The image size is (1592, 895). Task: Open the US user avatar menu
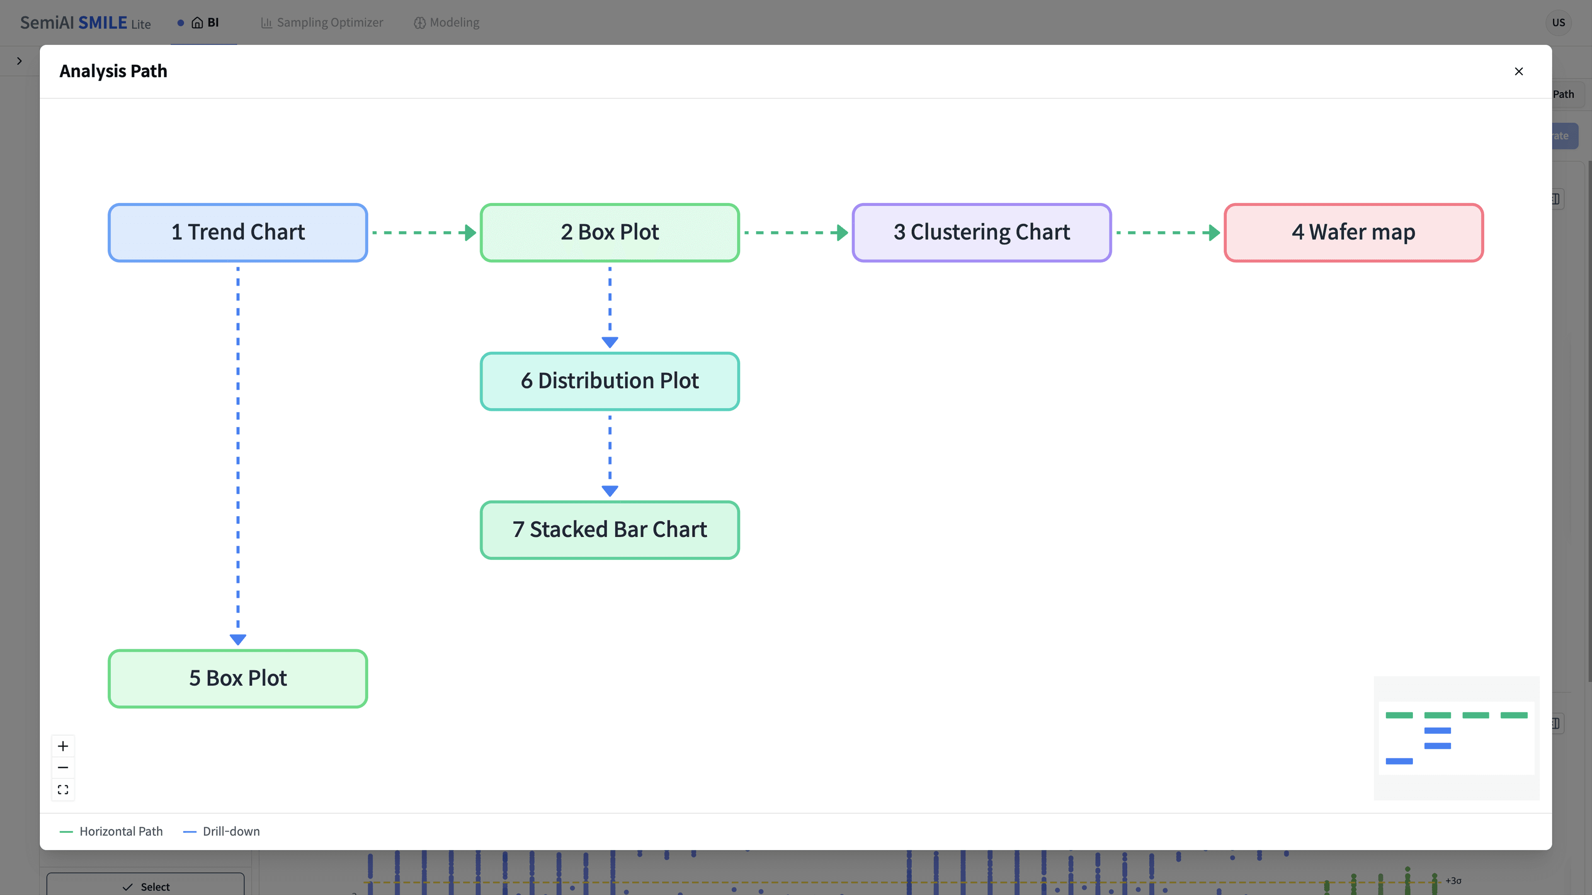pos(1559,23)
